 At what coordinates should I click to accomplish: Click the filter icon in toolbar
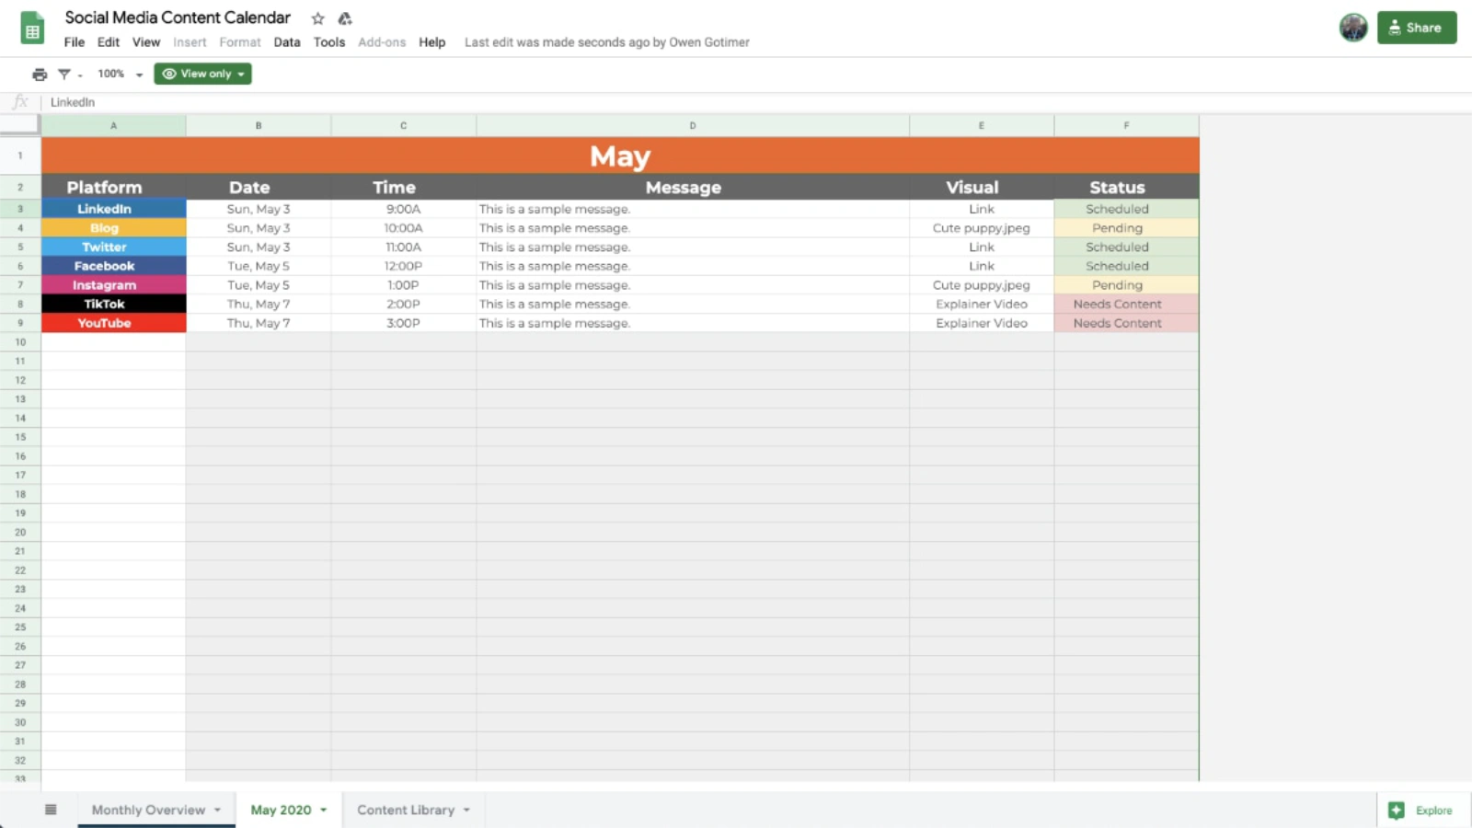click(64, 74)
